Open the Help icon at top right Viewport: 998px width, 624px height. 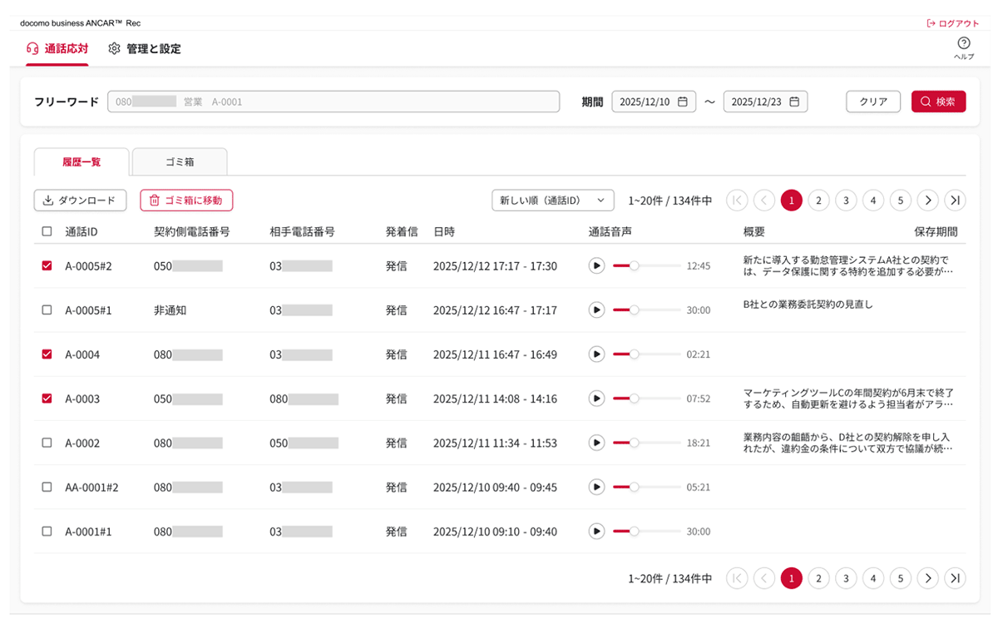point(963,44)
